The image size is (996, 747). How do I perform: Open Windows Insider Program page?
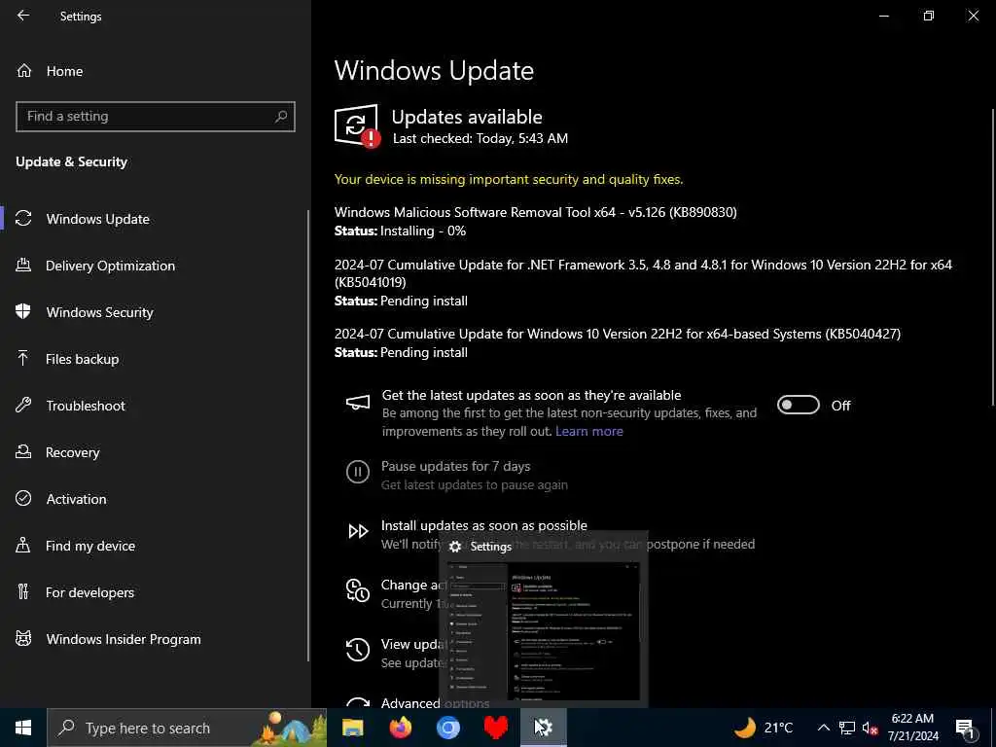click(124, 639)
